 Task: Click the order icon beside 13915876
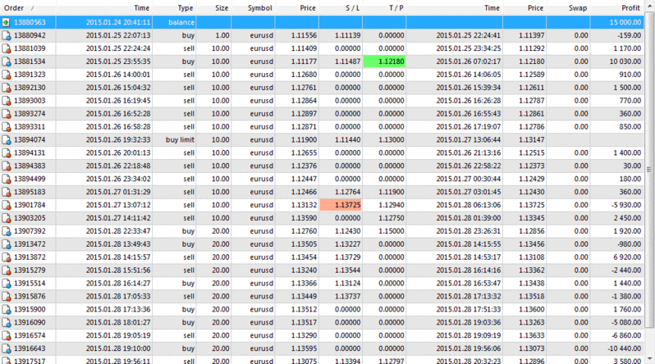(x=7, y=297)
